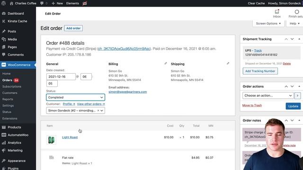Clear selected customer with X icon
The image size is (303, 170).
tap(98, 110)
